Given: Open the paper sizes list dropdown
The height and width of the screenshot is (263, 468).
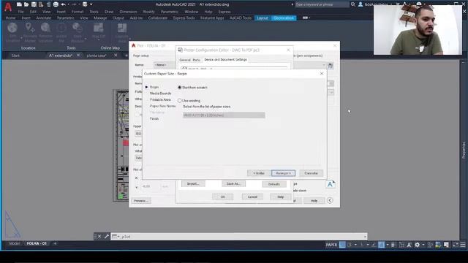Looking at the screenshot, I should click(x=224, y=115).
